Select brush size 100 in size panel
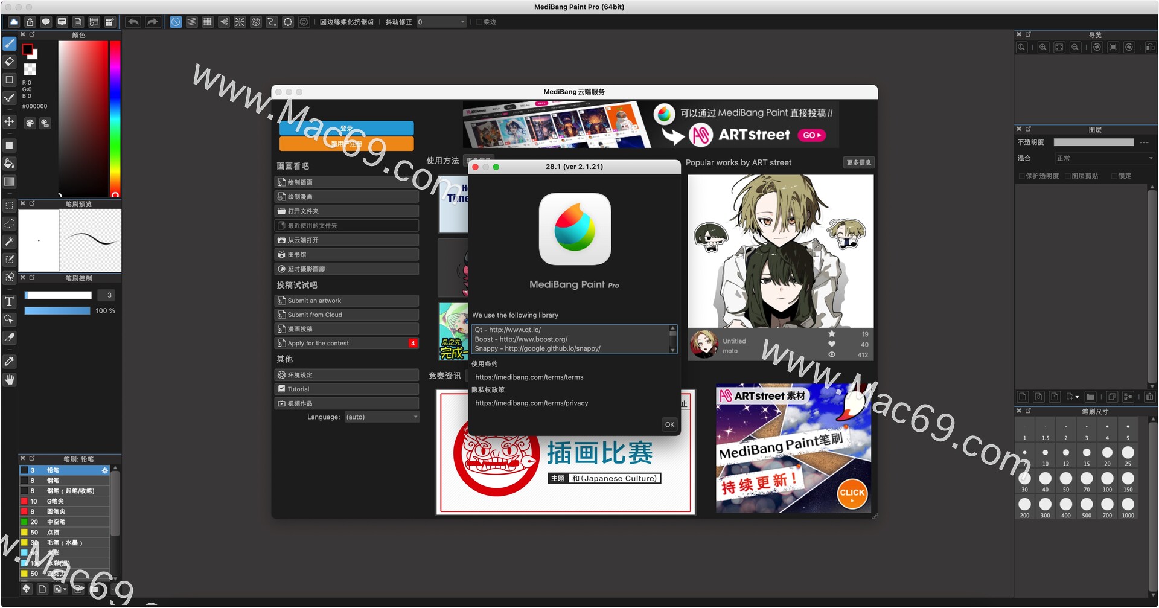1159x608 pixels. tap(1107, 481)
